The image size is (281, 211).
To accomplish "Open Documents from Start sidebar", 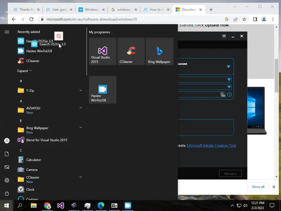I will (x=7, y=154).
